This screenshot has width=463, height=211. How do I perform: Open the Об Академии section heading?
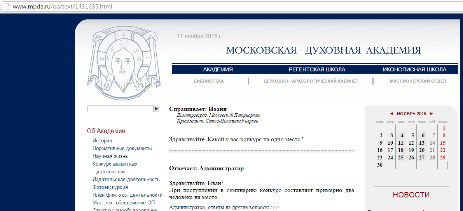click(x=106, y=131)
